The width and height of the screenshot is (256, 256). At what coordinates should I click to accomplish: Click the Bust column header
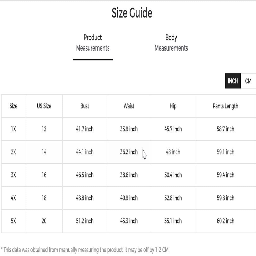point(85,106)
